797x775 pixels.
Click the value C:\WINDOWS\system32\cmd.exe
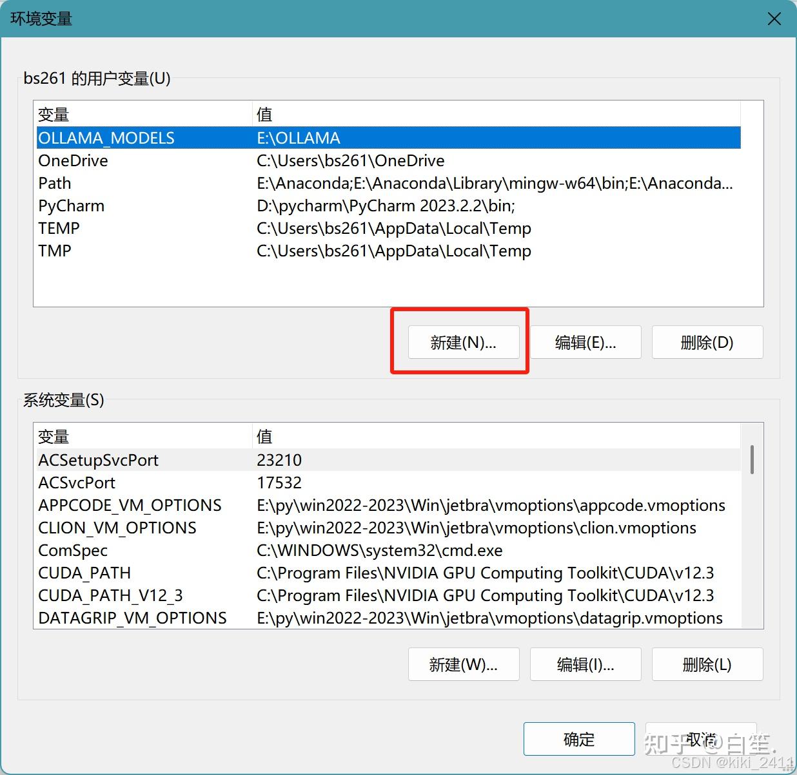pyautogui.click(x=380, y=550)
